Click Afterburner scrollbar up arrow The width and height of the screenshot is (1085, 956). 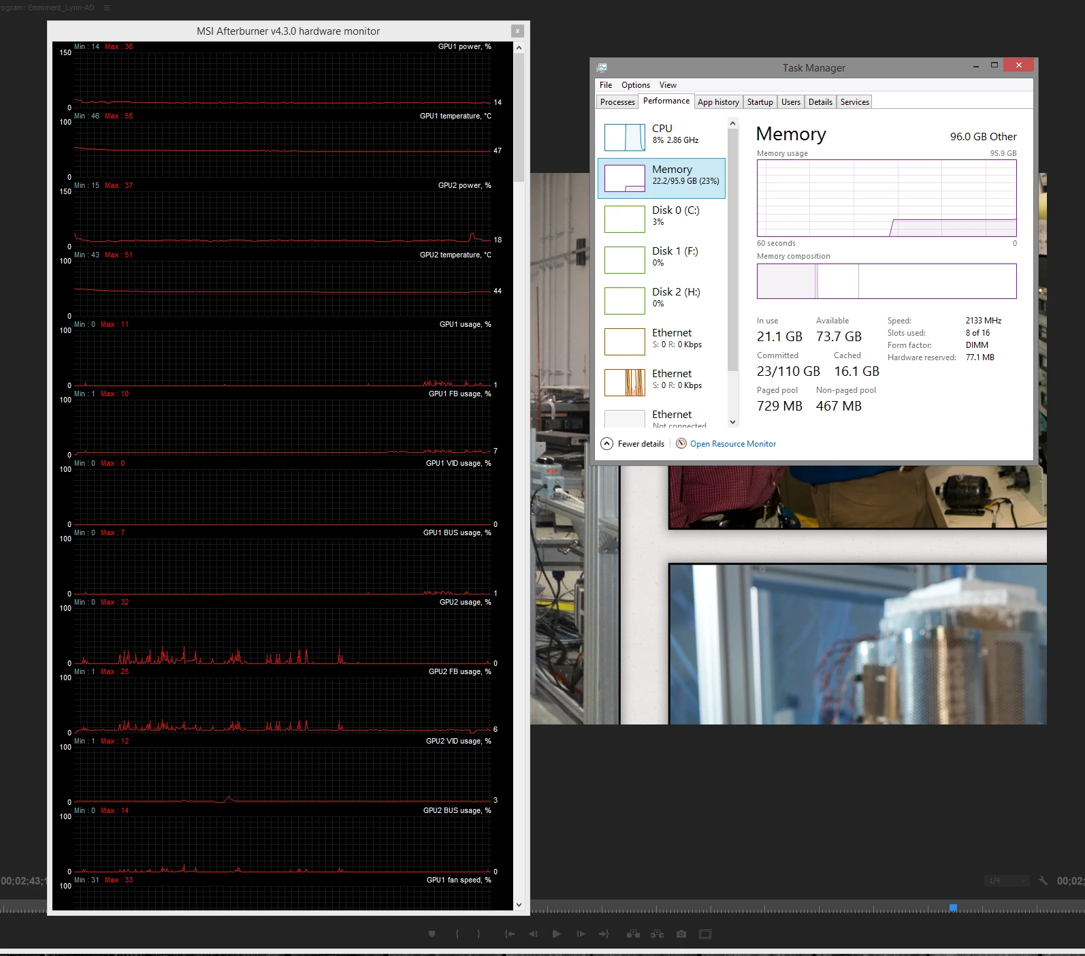pos(519,48)
